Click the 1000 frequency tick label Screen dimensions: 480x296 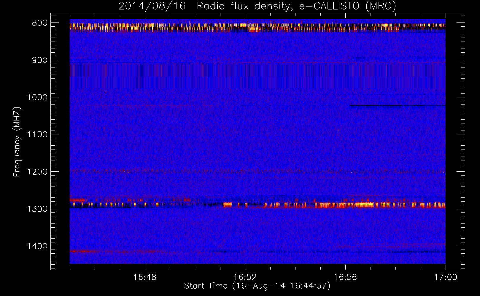[37, 97]
